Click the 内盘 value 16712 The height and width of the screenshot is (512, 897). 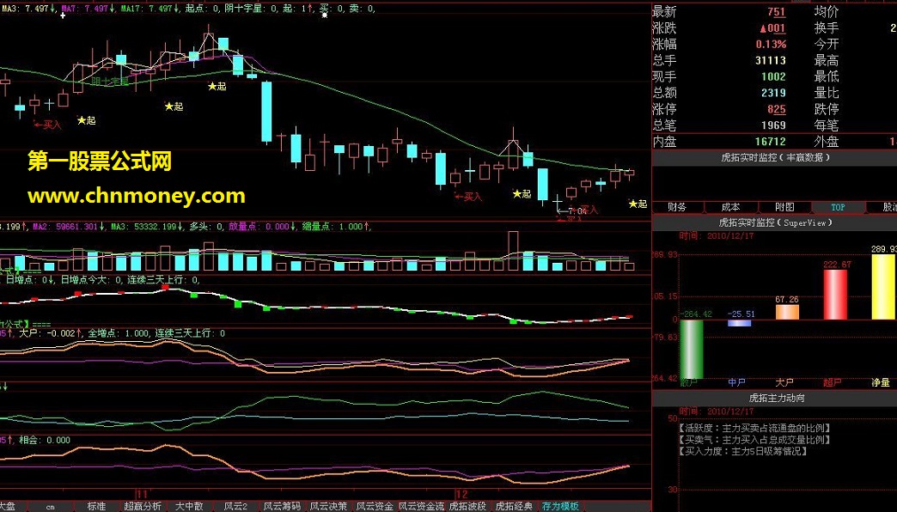[770, 141]
